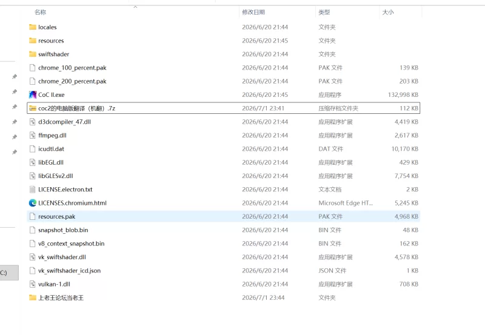Sort files by the 类型 column header
The width and height of the screenshot is (485, 335).
point(324,12)
